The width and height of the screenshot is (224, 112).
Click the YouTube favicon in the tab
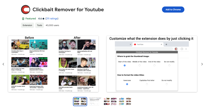[135, 44]
